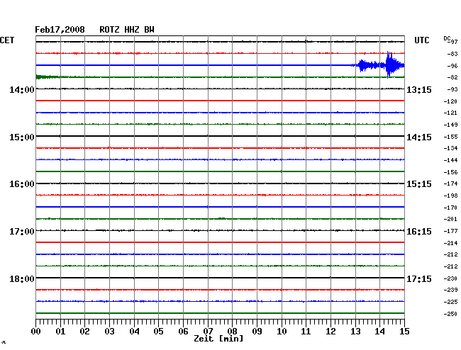
Task: Click the 'UTC' timezone label
Action: pyautogui.click(x=421, y=40)
